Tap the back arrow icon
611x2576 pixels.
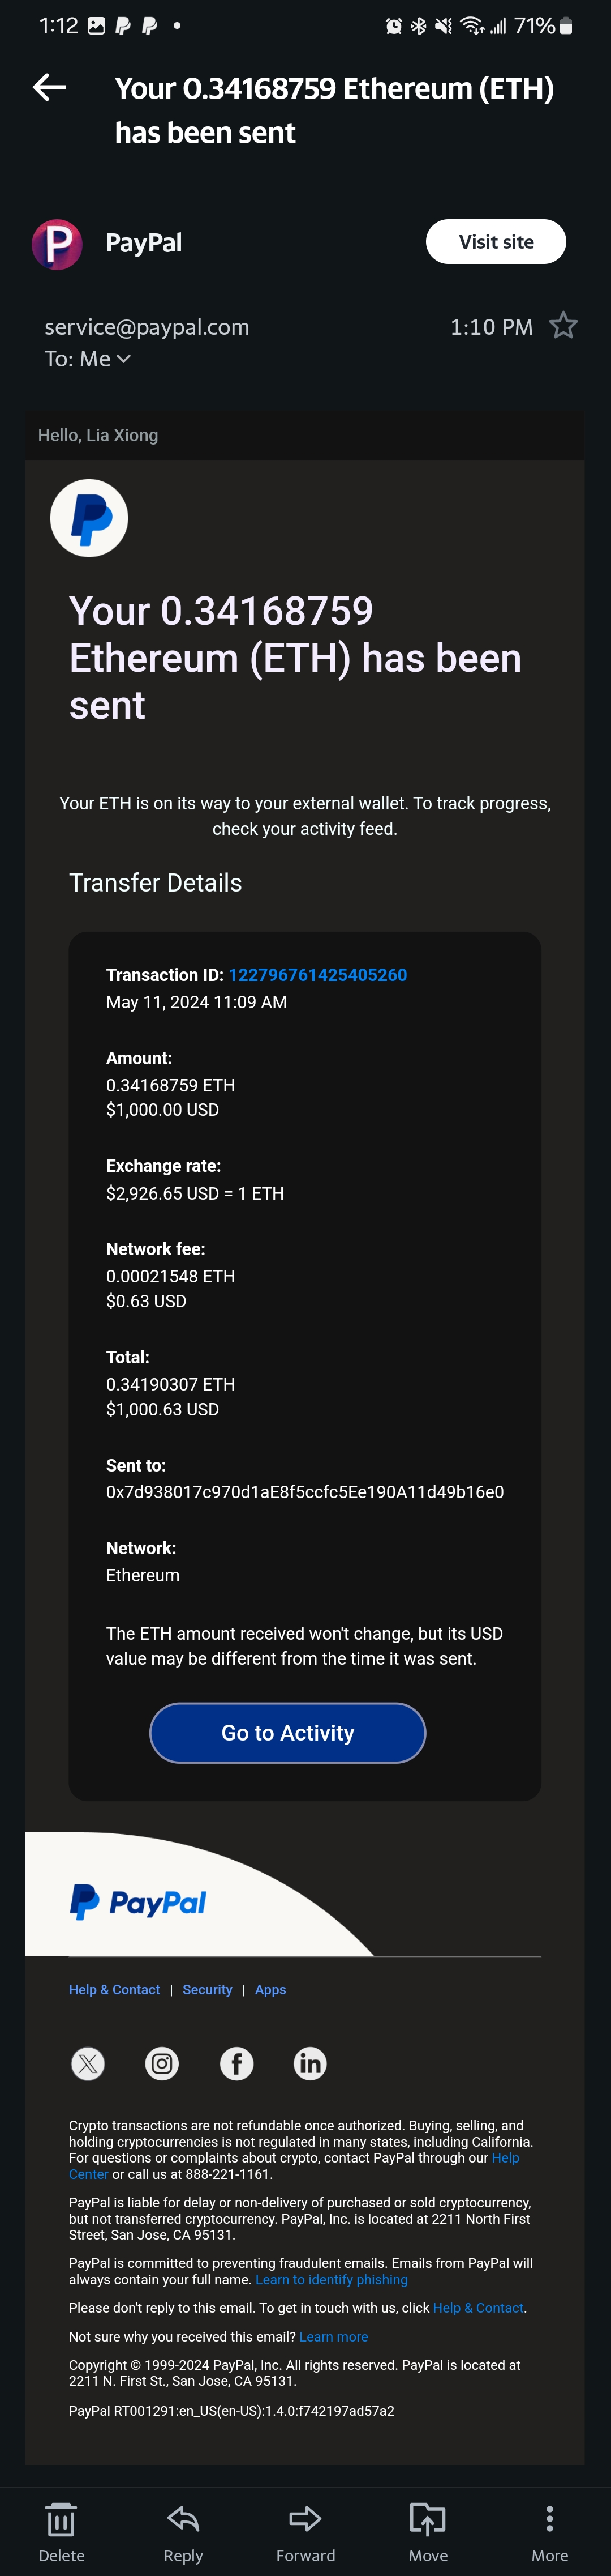click(50, 88)
